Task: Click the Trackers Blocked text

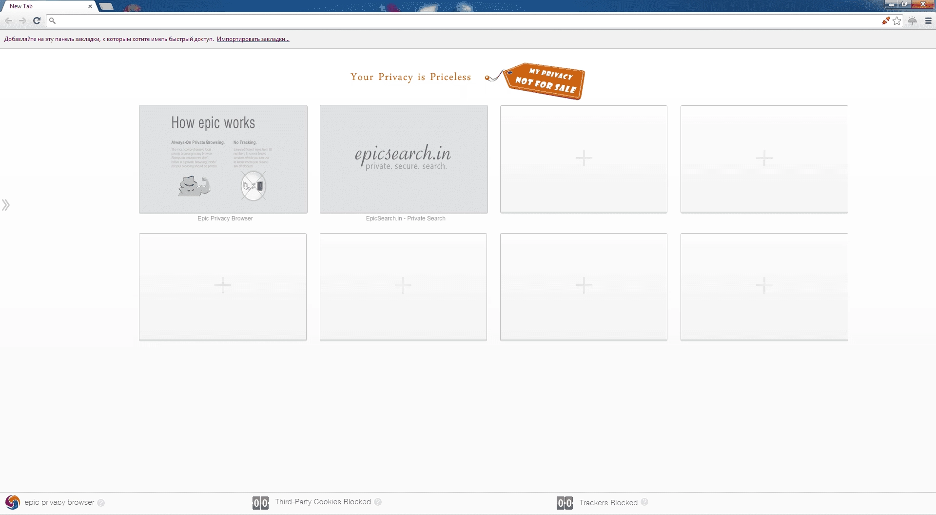Action: click(609, 502)
